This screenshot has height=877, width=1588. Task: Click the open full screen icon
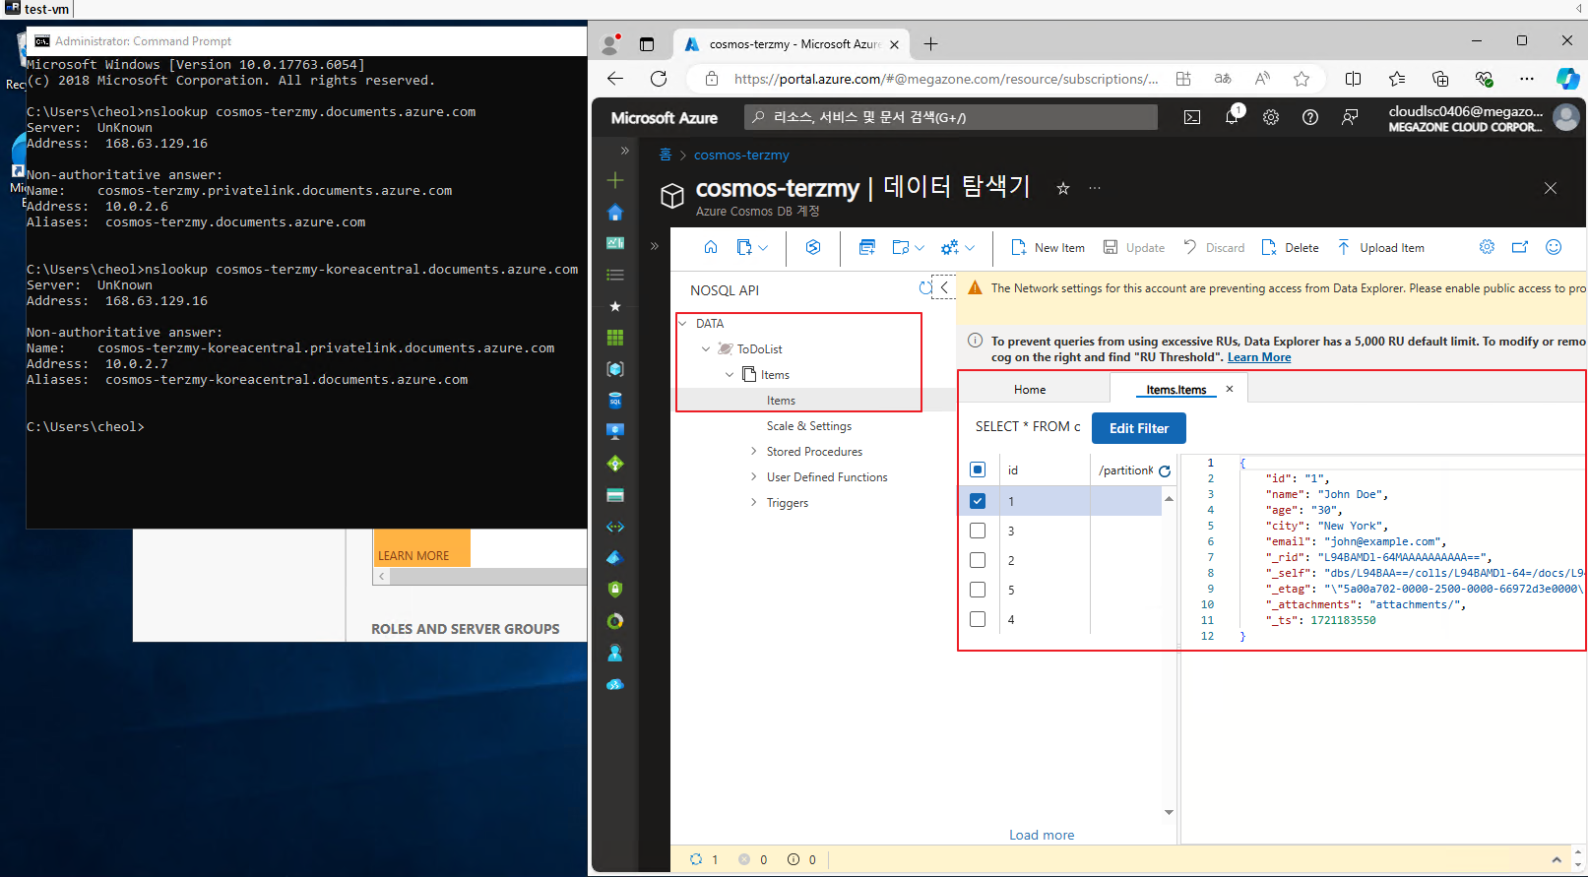click(1520, 247)
